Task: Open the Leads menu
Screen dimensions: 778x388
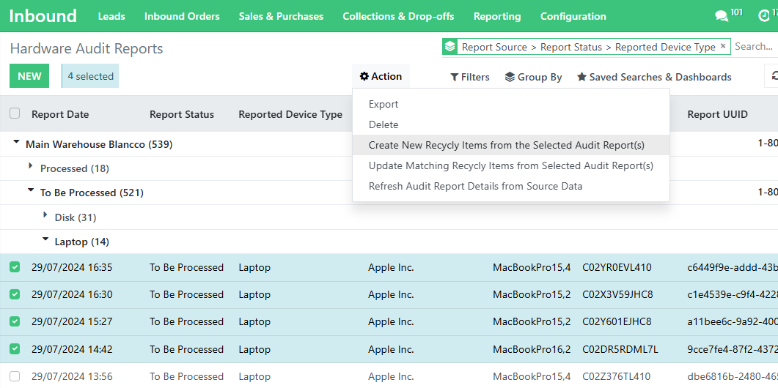Action: pos(111,16)
